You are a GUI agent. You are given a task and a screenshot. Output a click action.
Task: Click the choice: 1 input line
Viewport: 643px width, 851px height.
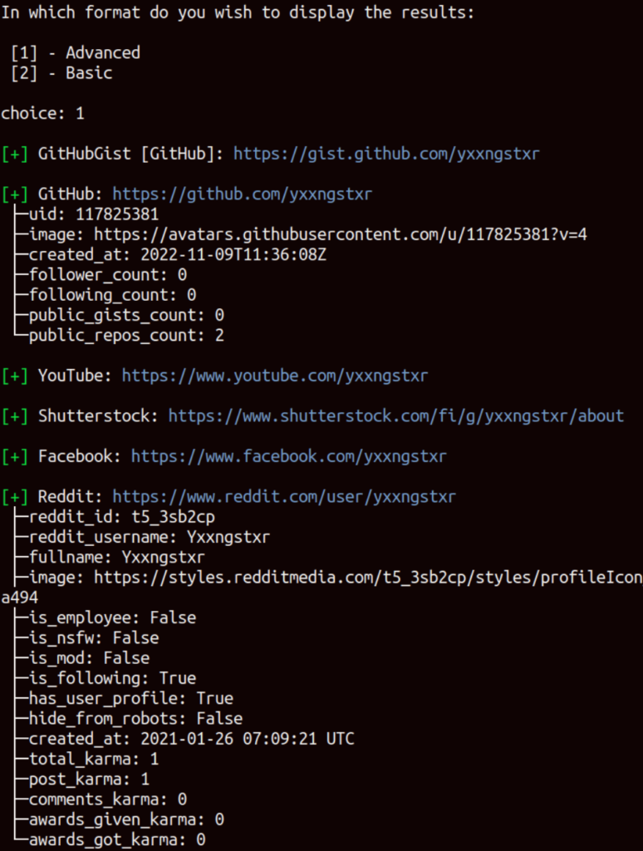[x=43, y=113]
